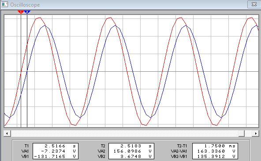Click the VB1 voltage readout

(56, 156)
